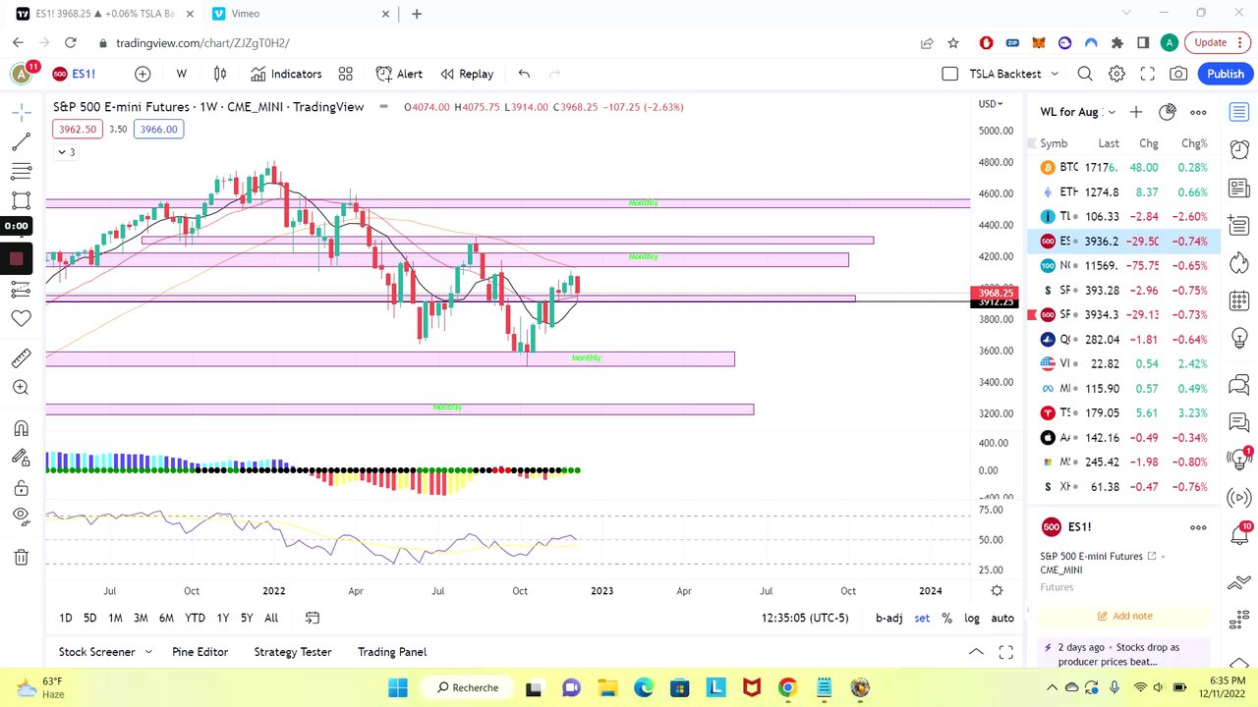Show All date range
Image resolution: width=1258 pixels, height=707 pixels.
point(271,618)
